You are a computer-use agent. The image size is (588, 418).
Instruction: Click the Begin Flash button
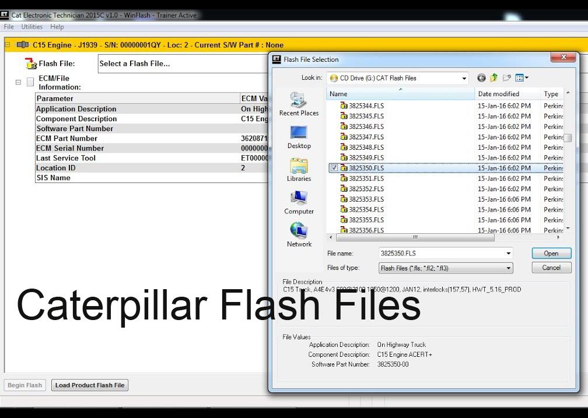(x=24, y=385)
